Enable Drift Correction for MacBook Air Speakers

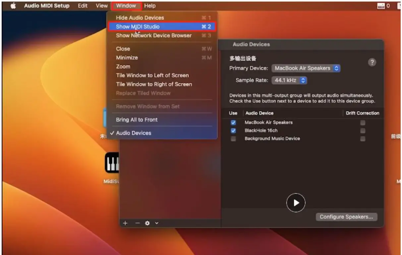[x=363, y=123]
